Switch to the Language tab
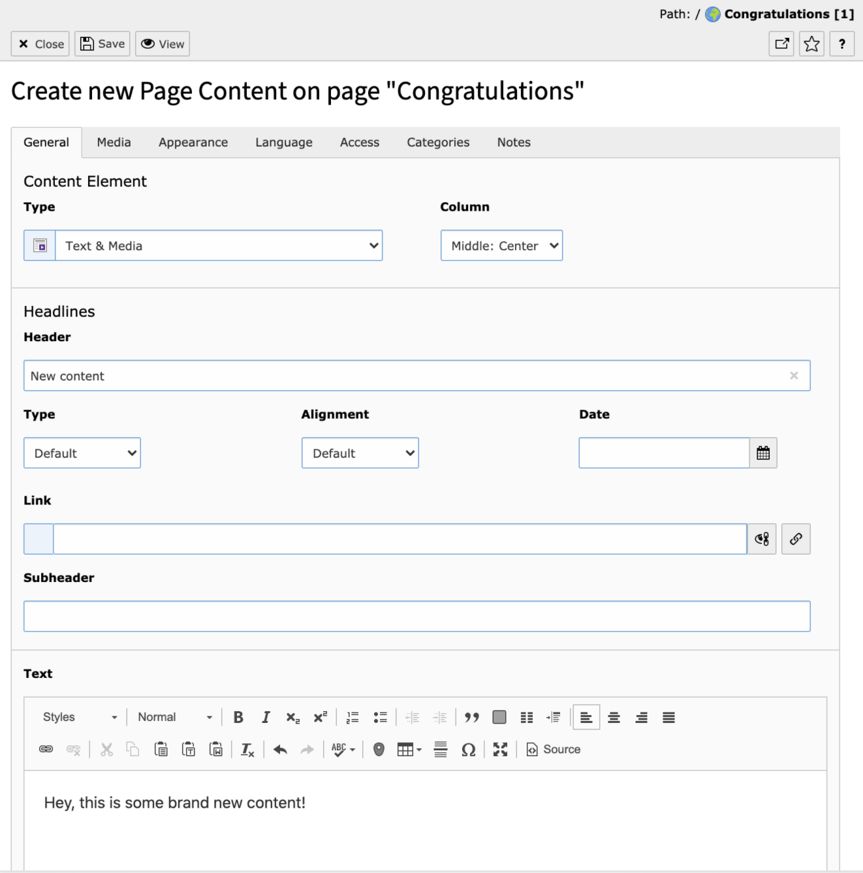 [284, 142]
